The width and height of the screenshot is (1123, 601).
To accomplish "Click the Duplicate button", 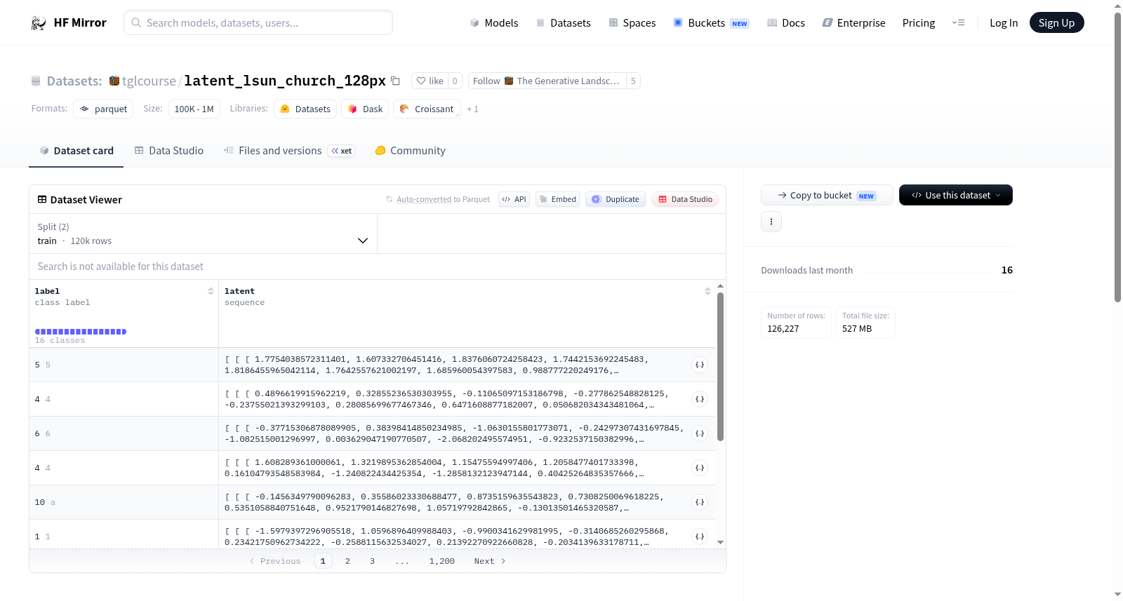I will pyautogui.click(x=616, y=199).
